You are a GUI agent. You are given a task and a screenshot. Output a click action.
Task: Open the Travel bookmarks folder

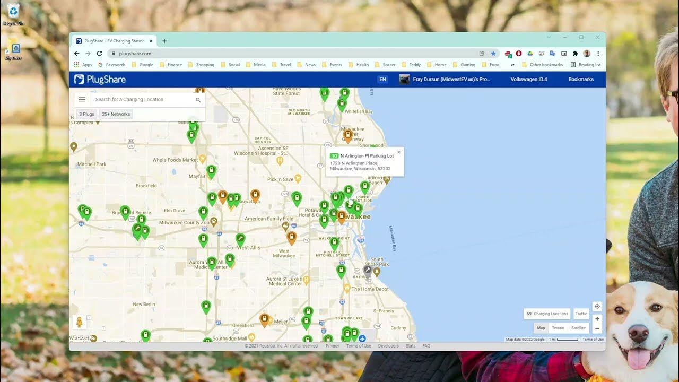[x=282, y=65]
